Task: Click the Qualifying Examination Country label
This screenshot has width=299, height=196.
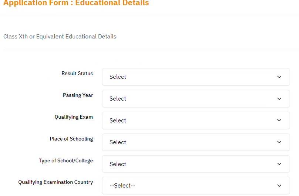Action: [56, 182]
